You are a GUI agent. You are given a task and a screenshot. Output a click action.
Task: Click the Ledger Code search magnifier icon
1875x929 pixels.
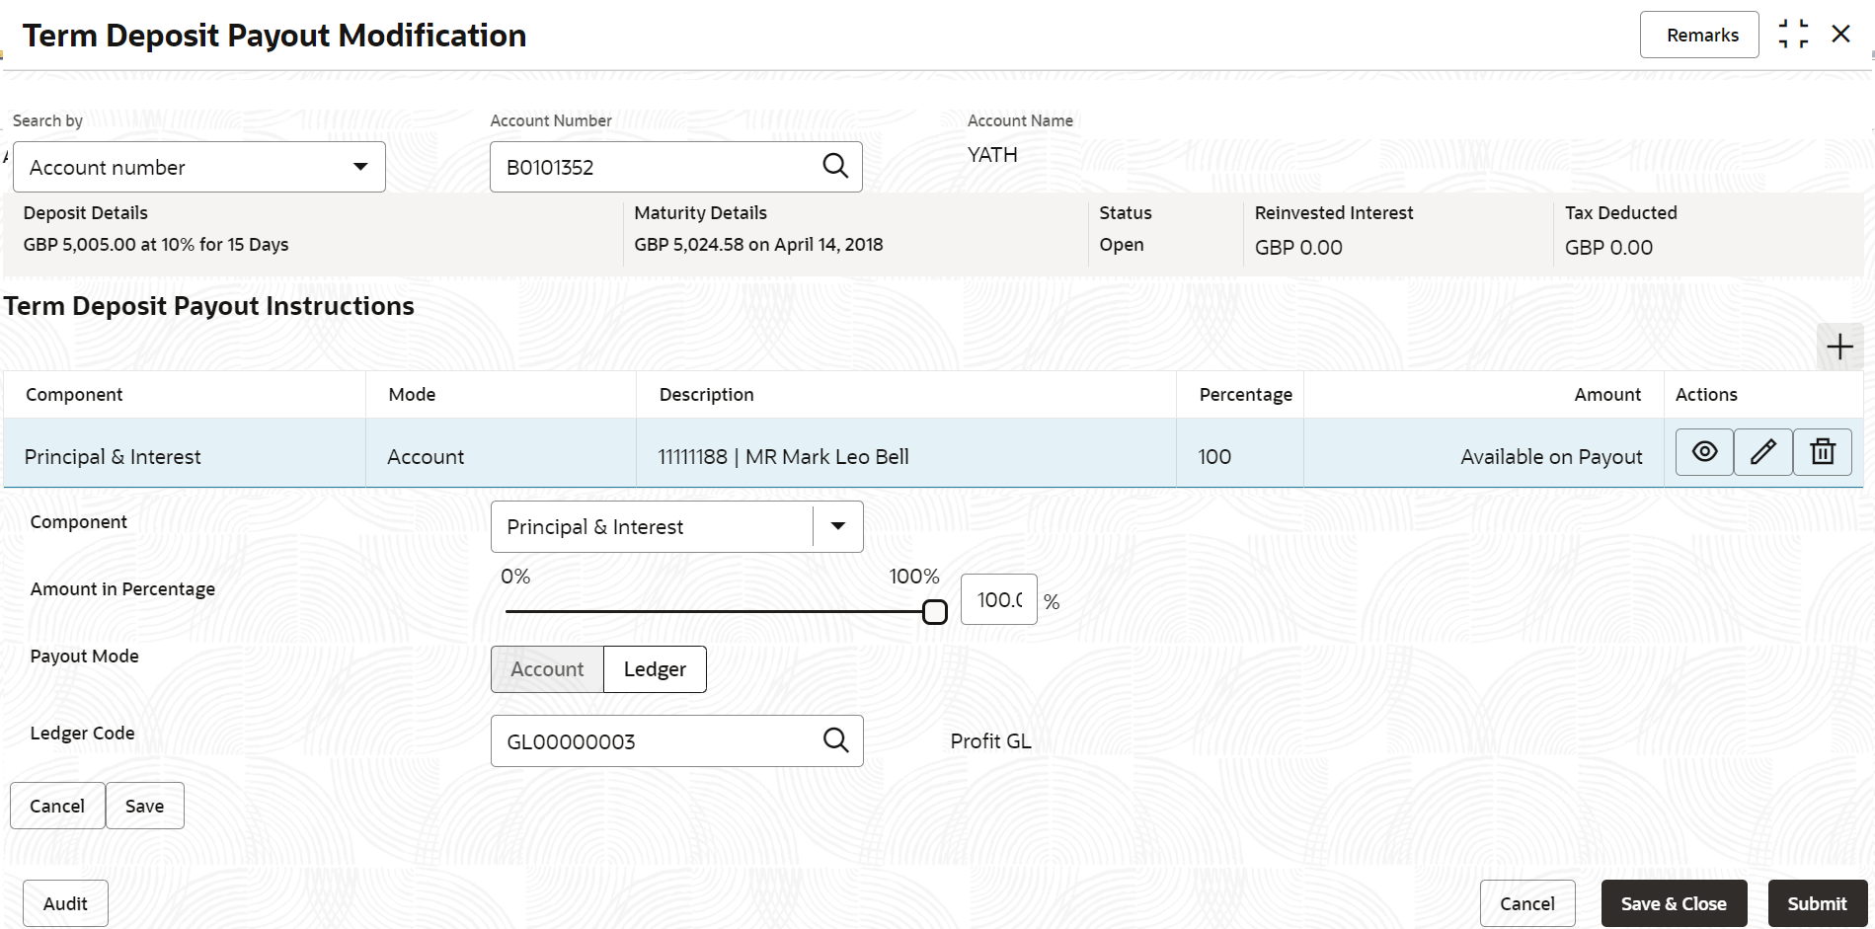(x=835, y=740)
